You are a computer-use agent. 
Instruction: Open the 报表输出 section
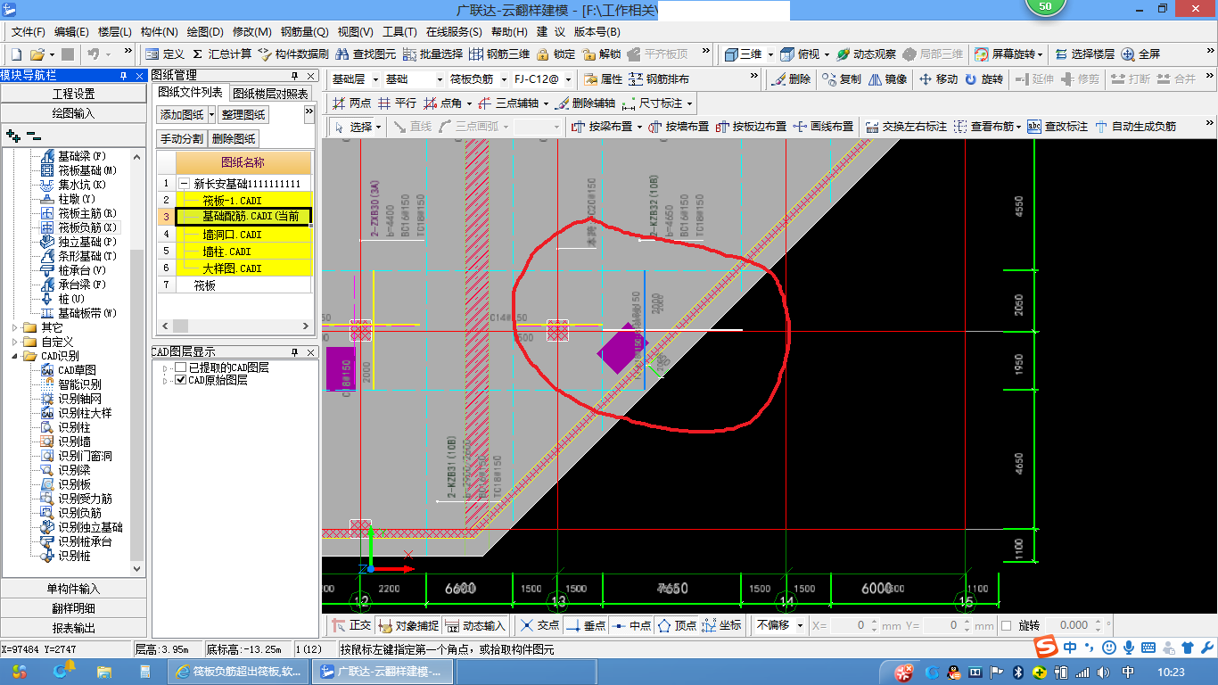click(73, 628)
